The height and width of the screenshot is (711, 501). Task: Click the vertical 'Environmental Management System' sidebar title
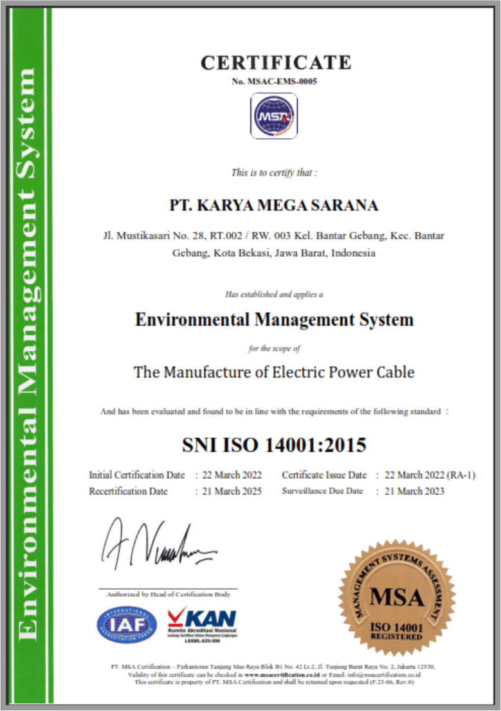coord(28,354)
